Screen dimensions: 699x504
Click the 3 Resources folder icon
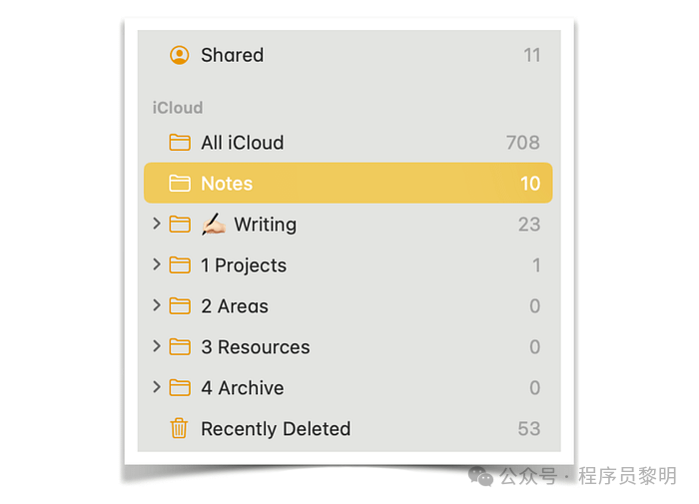tap(180, 347)
